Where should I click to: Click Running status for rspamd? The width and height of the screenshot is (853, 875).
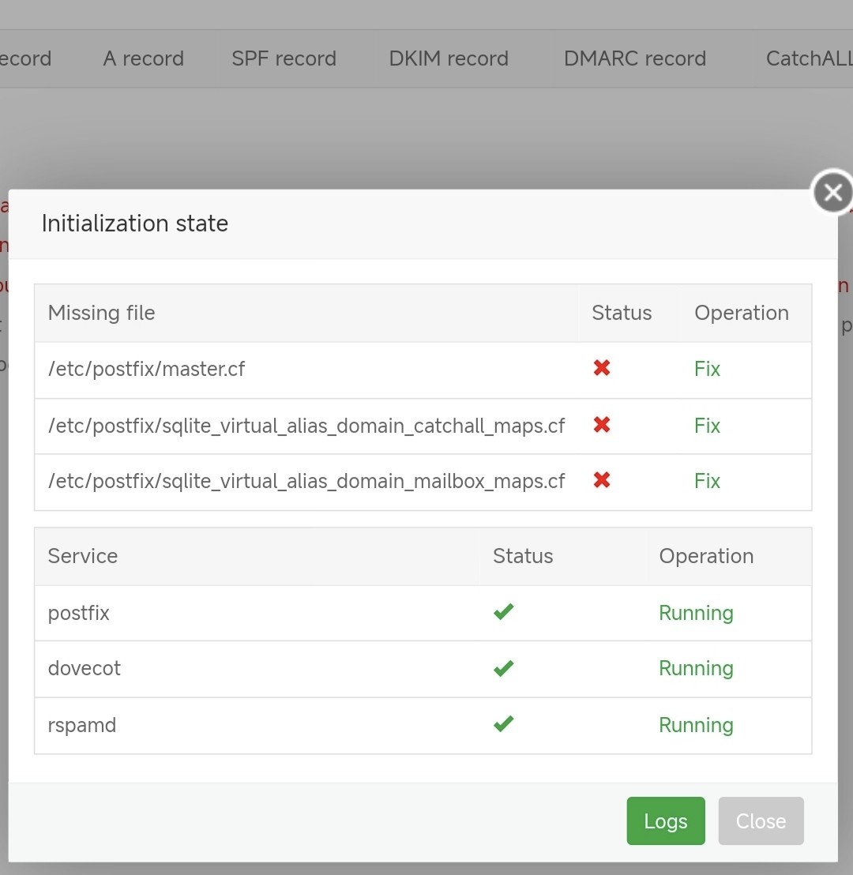click(696, 725)
